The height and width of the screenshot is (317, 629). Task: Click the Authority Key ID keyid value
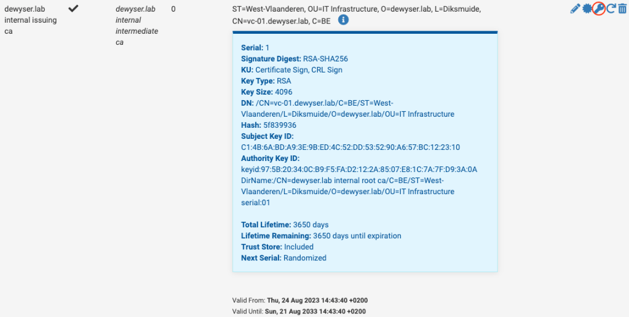[x=359, y=170]
